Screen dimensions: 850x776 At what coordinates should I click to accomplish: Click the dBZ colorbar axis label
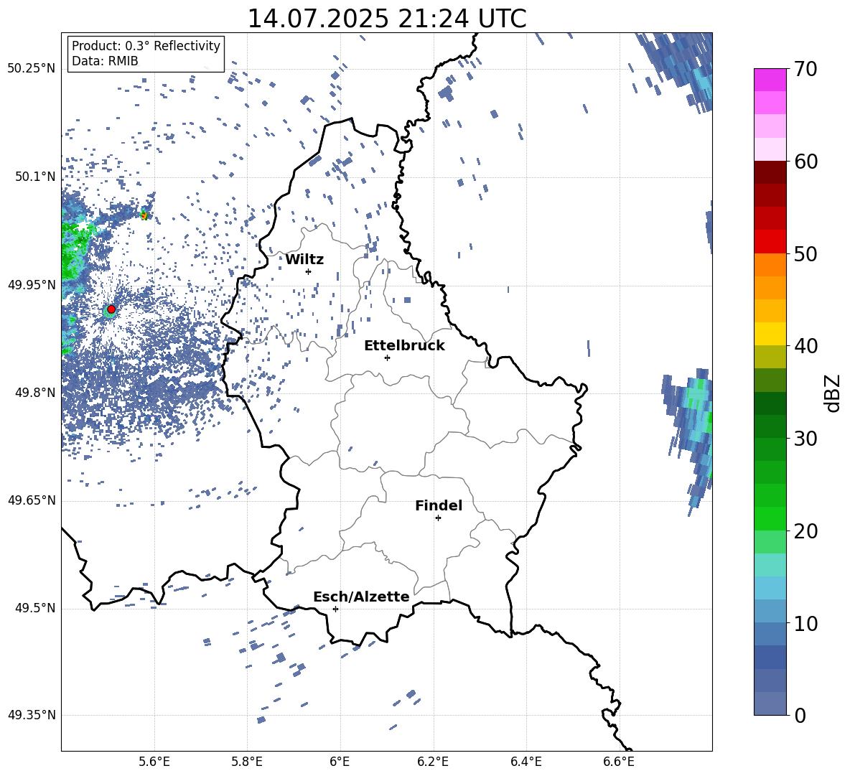coord(833,393)
